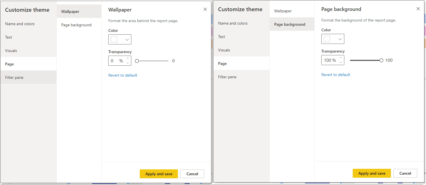Click the transparency field showing 100 %
This screenshot has height=185, width=426.
tap(329, 60)
